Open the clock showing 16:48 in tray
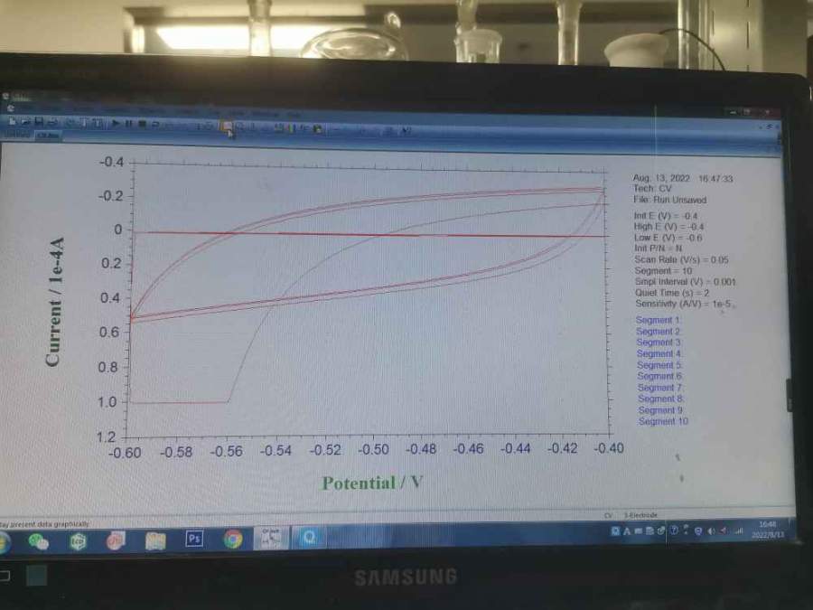Viewport: 813px width, 610px height. coord(770,529)
